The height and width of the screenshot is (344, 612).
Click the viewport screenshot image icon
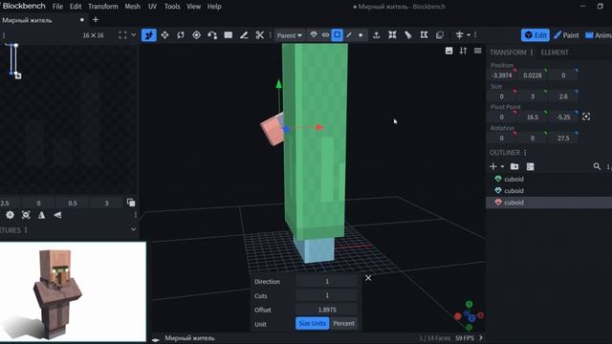pyautogui.click(x=448, y=51)
